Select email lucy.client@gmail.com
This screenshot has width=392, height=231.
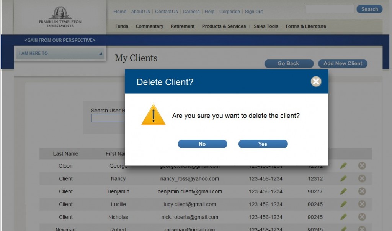(x=190, y=204)
